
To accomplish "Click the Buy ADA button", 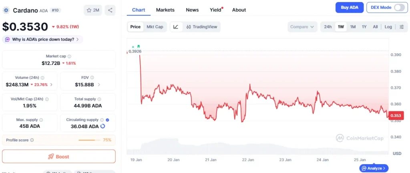I will click(350, 8).
